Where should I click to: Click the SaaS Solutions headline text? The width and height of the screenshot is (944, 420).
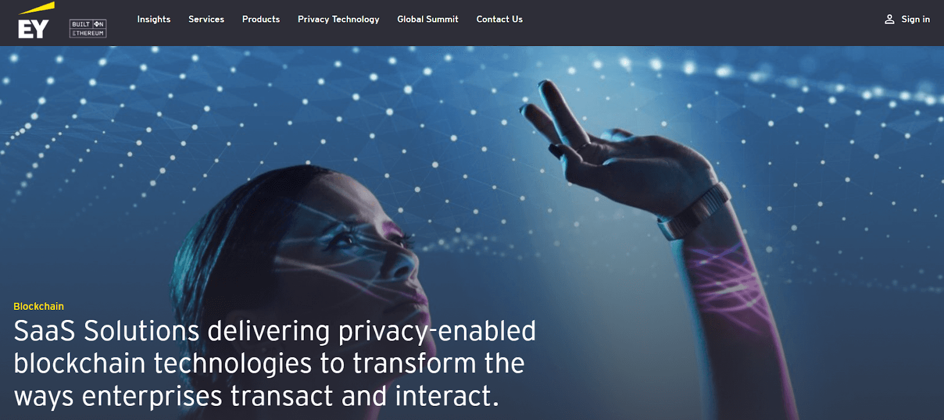click(275, 363)
